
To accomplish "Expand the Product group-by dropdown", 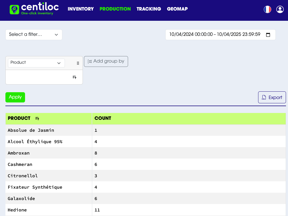I will (36, 63).
